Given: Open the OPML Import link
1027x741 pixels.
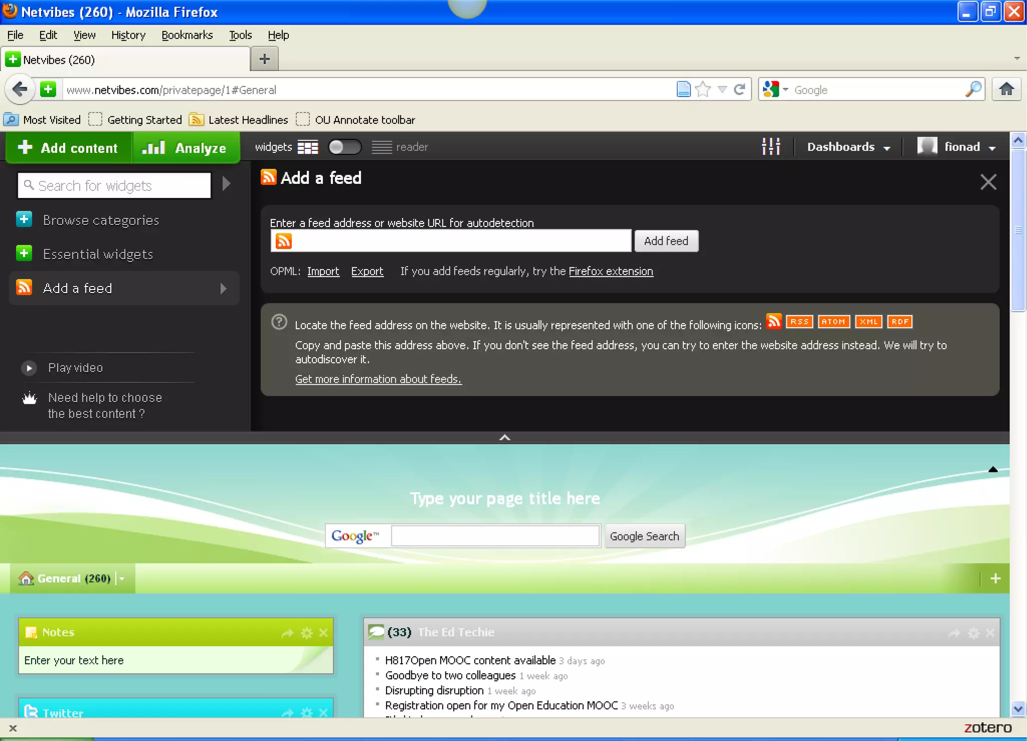Looking at the screenshot, I should 323,271.
